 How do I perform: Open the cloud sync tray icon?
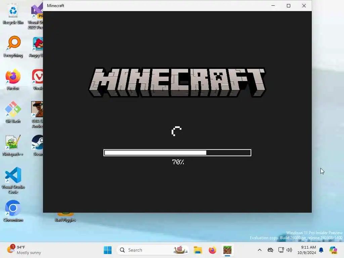(x=270, y=250)
